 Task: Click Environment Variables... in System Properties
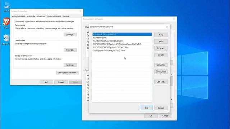point(67,73)
